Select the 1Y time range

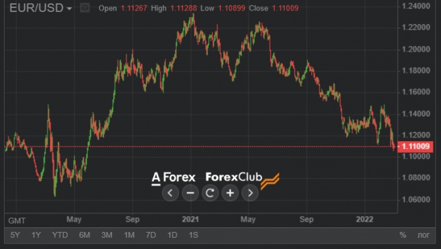pyautogui.click(x=36, y=235)
